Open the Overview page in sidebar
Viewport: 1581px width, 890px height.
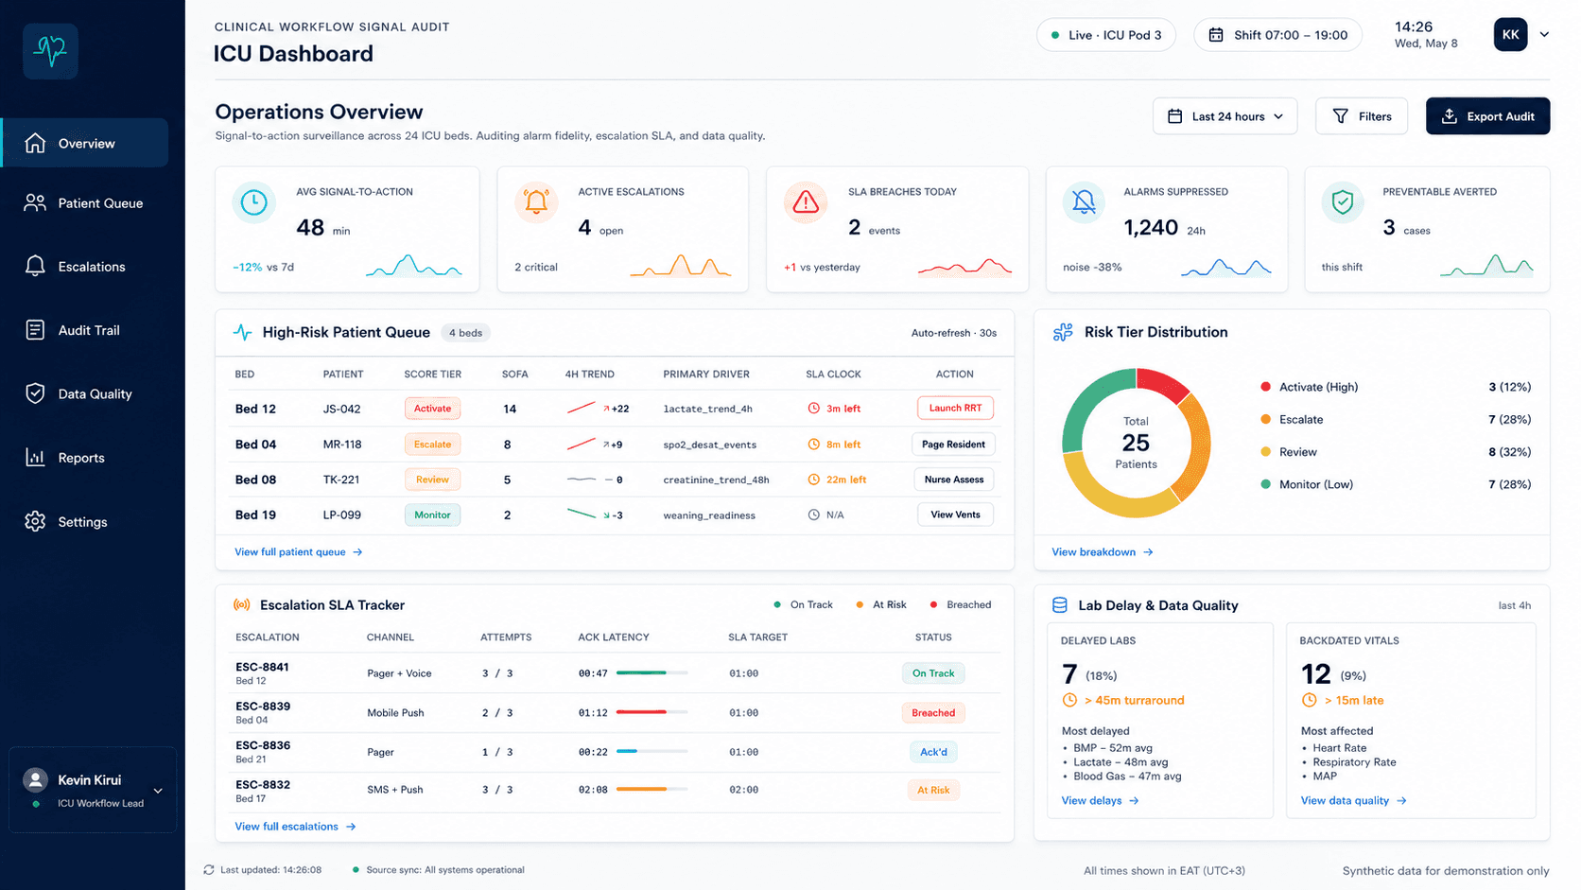pos(85,143)
